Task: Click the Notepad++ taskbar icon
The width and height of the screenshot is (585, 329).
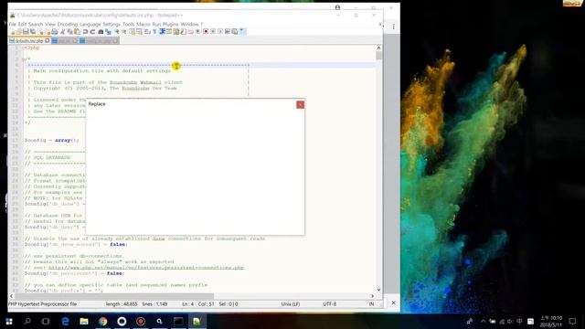Action: [197, 321]
